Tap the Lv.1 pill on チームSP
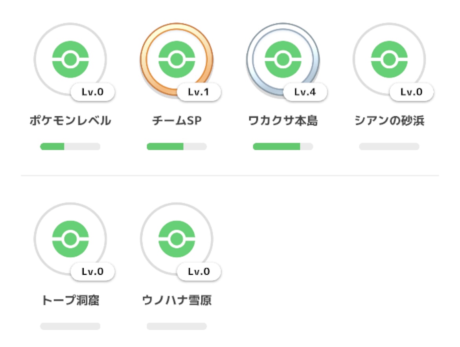The width and height of the screenshot is (460, 347). click(199, 92)
